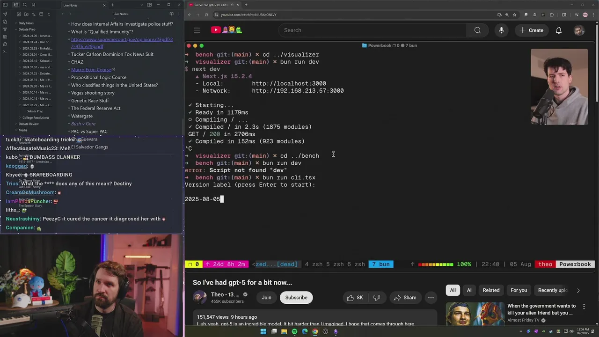The height and width of the screenshot is (337, 599).
Task: Collapse 2025.07.29 folder
Action: [x=37, y=105]
